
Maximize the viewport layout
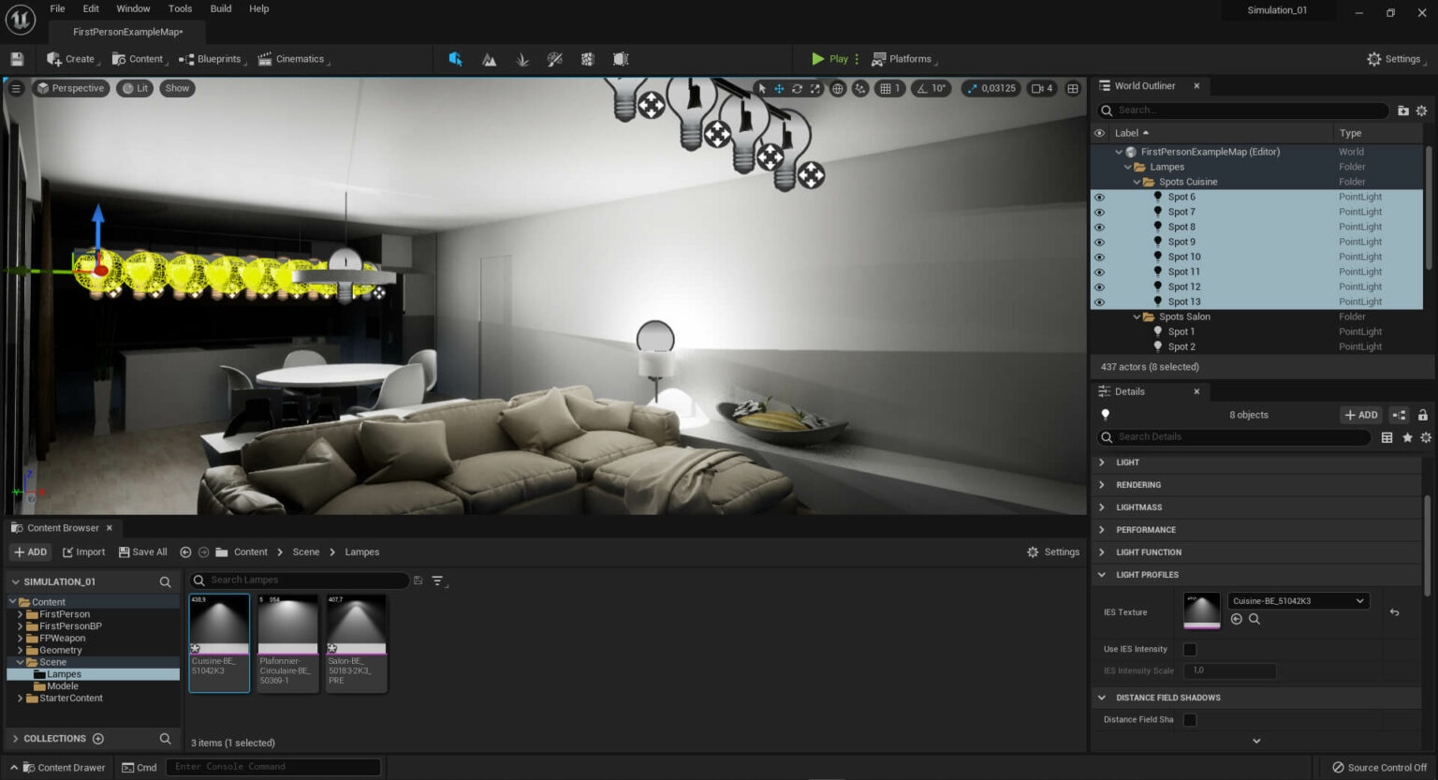click(1073, 88)
